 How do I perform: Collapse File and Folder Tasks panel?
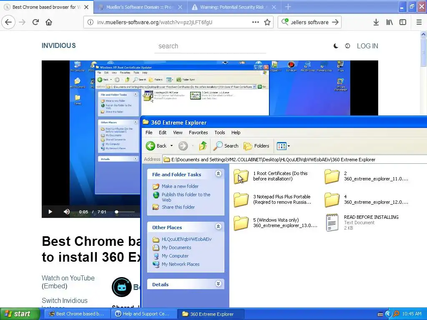pos(218,174)
